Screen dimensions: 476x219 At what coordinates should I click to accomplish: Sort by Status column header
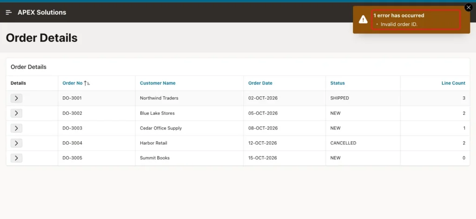337,83
